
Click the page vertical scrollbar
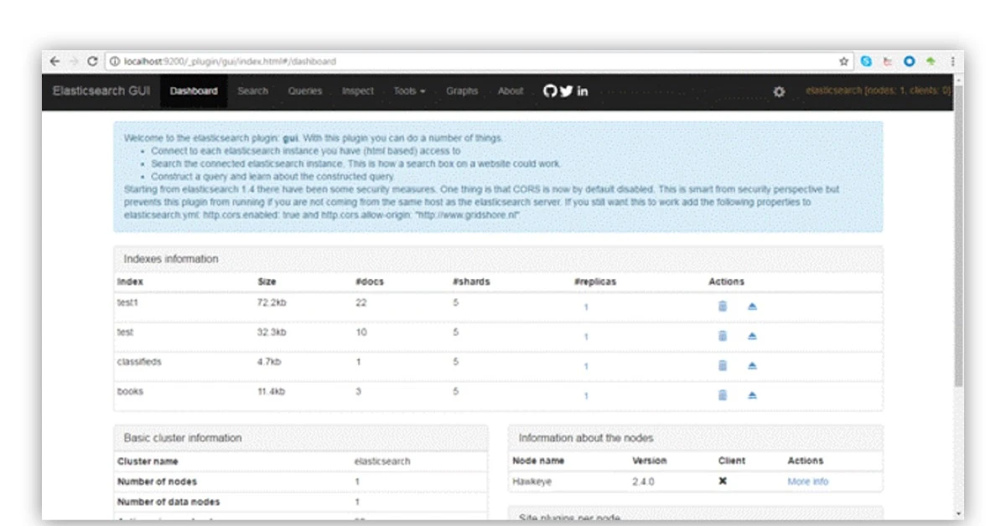tap(958, 251)
